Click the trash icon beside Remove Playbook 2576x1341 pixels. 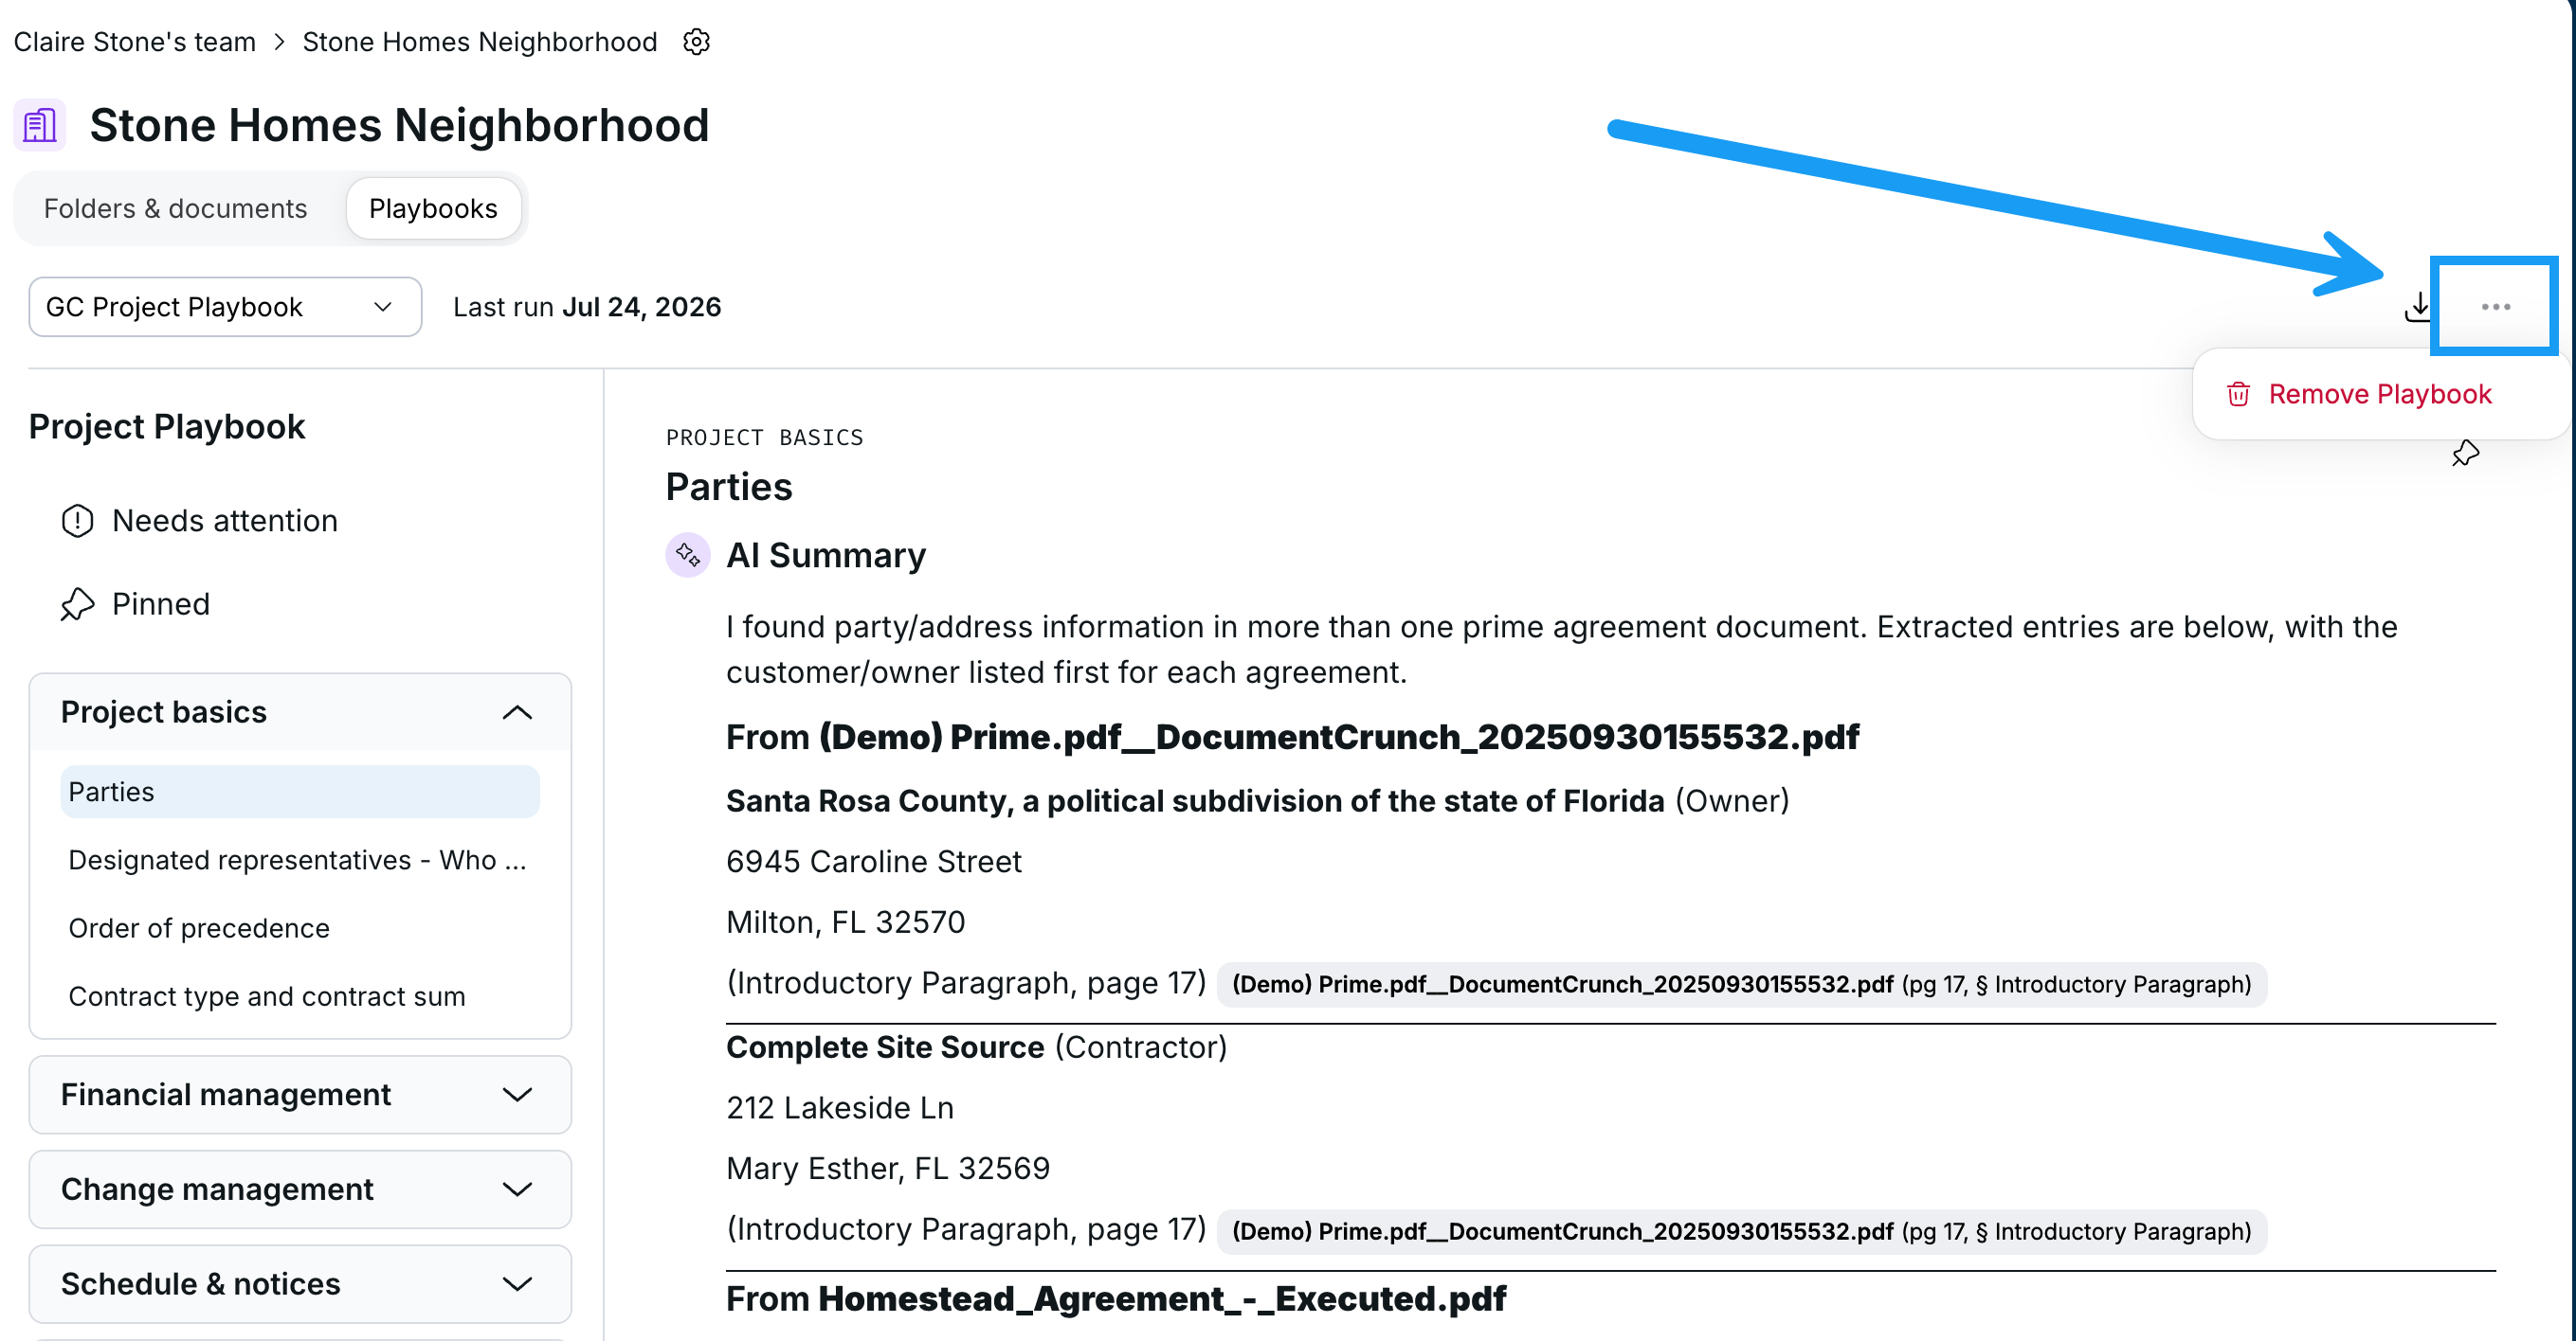pos(2238,395)
